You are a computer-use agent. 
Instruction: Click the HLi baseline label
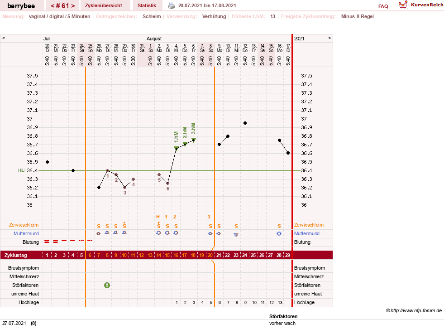22,170
